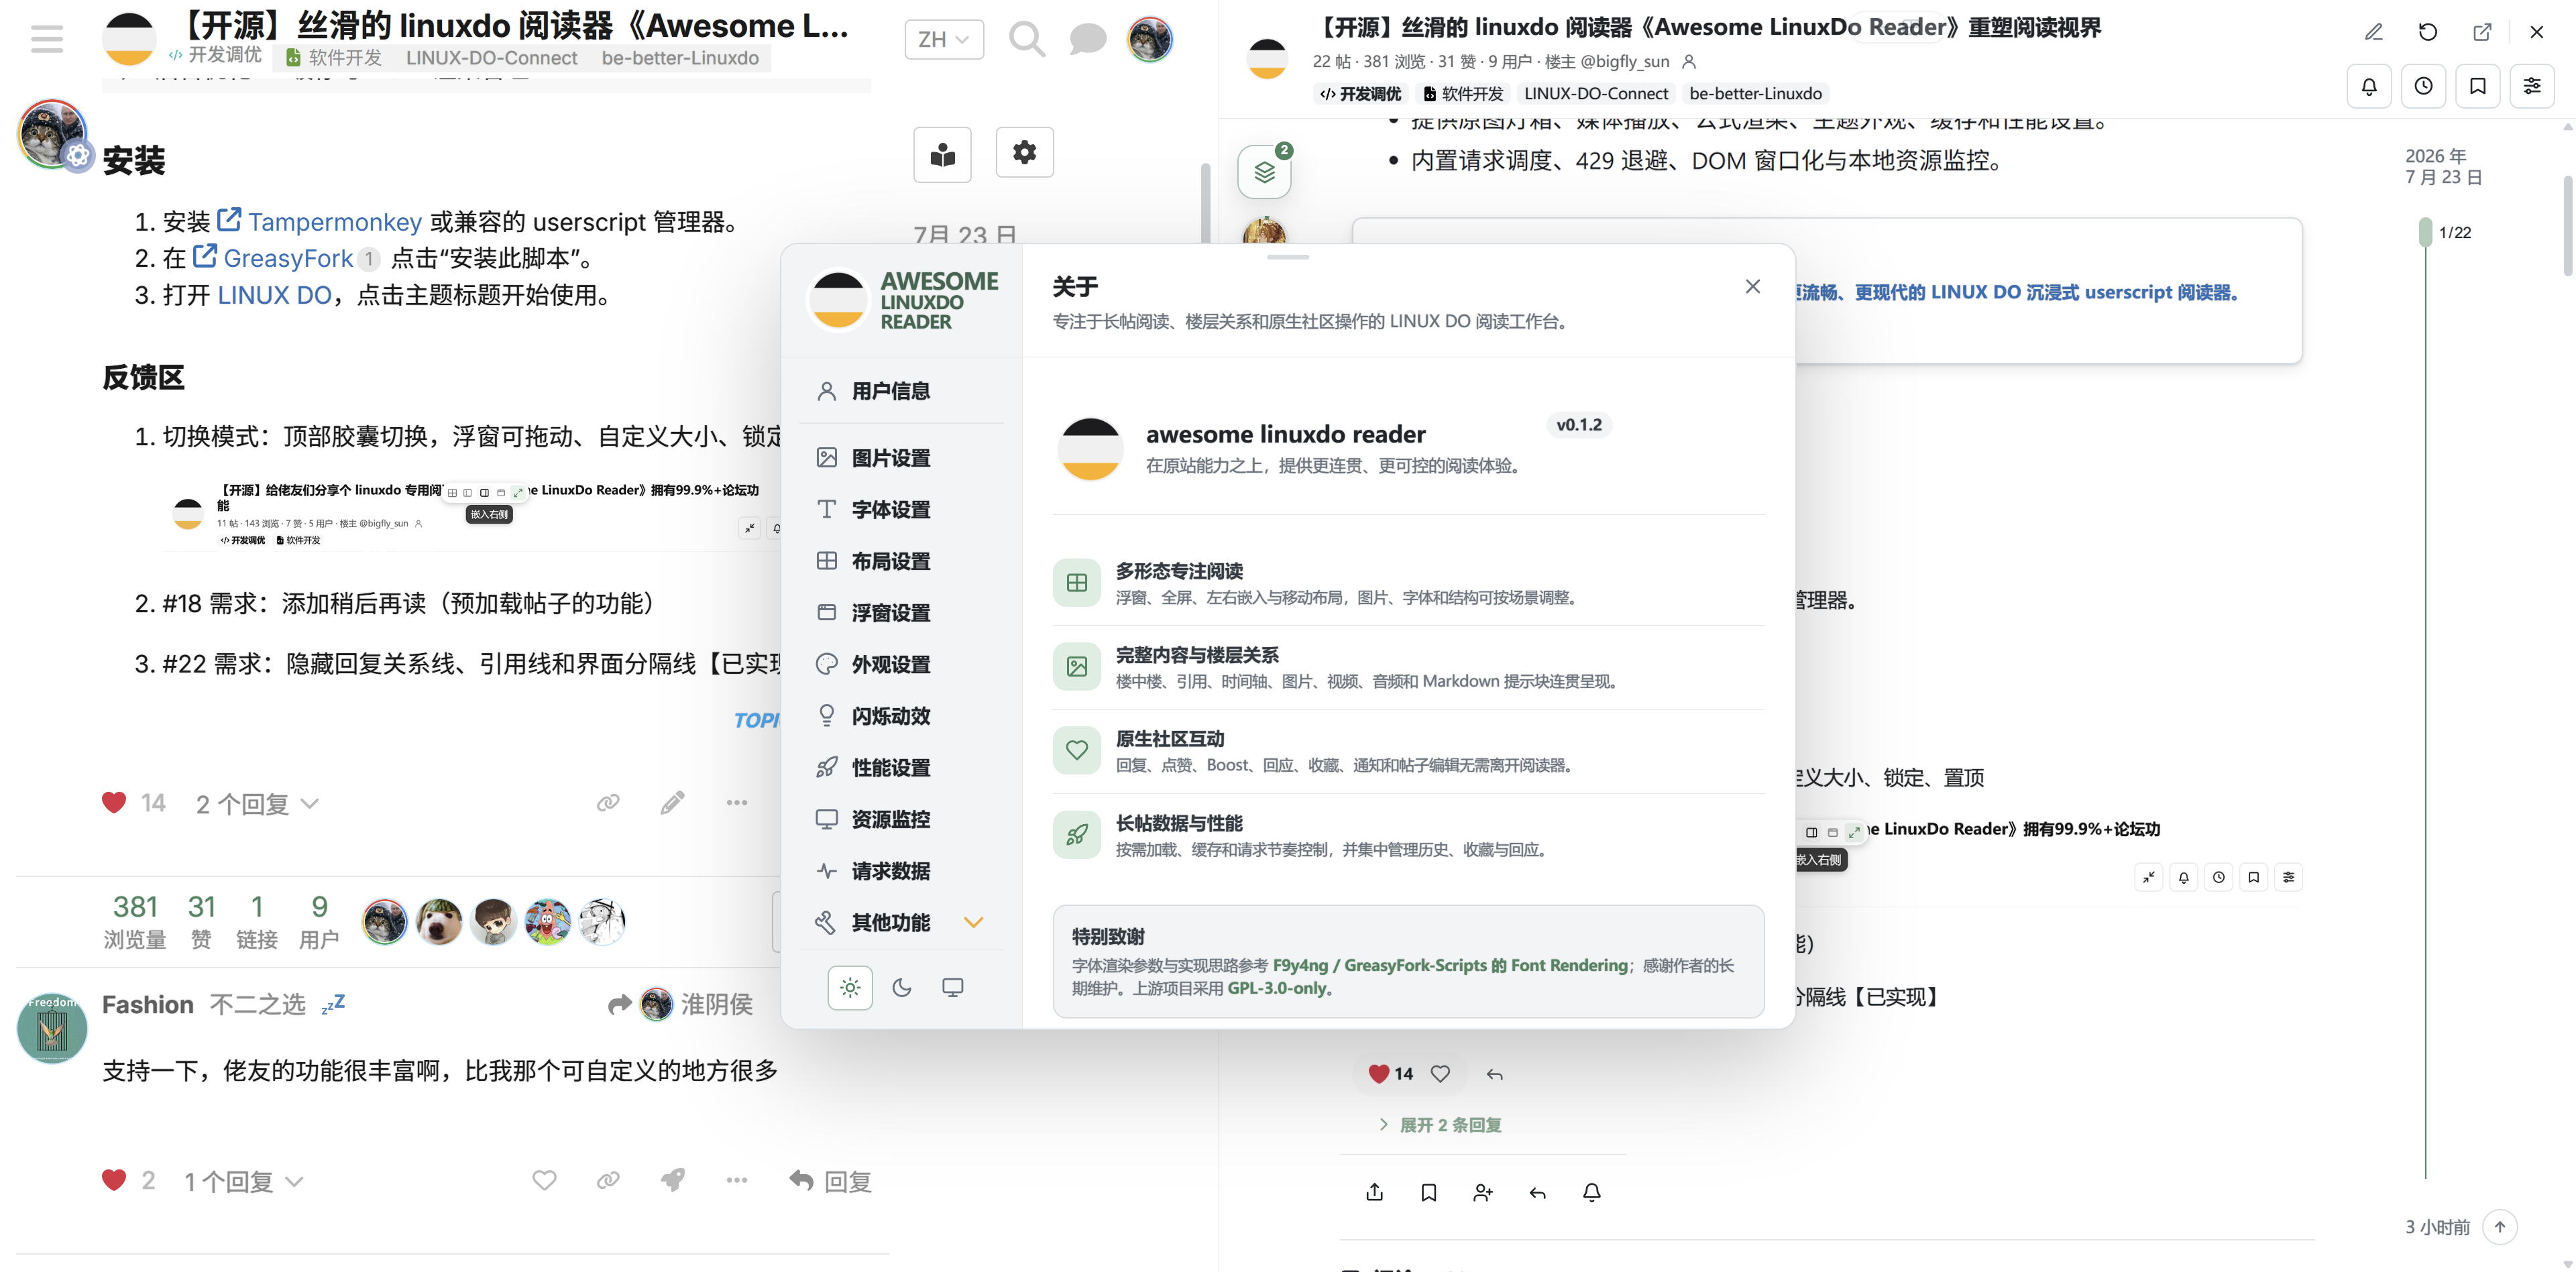The width and height of the screenshot is (2576, 1272).
Task: Open the LINUX DO link in step 3
Action: (274, 296)
